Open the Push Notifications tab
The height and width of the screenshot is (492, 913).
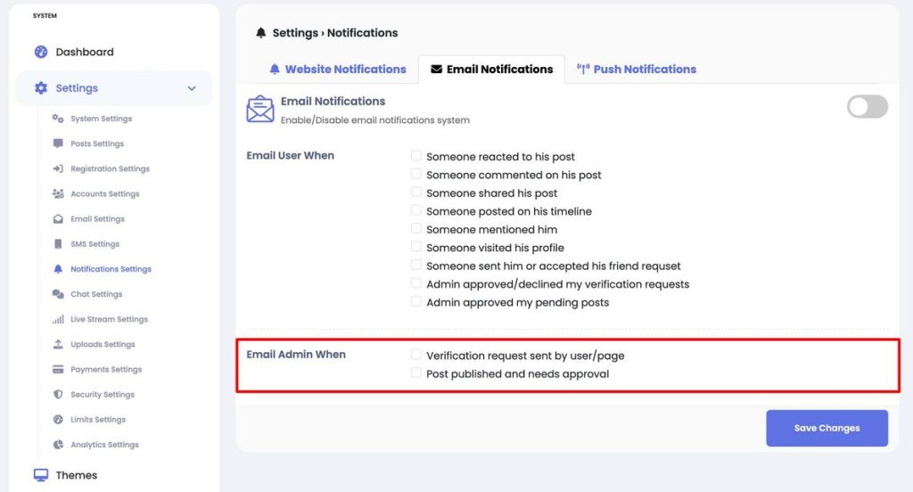point(636,70)
